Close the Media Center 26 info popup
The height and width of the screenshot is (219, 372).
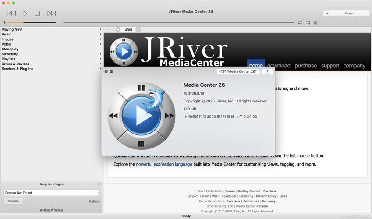tap(106, 71)
